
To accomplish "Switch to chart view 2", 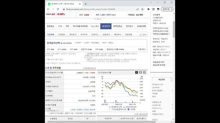I will coord(141,72).
